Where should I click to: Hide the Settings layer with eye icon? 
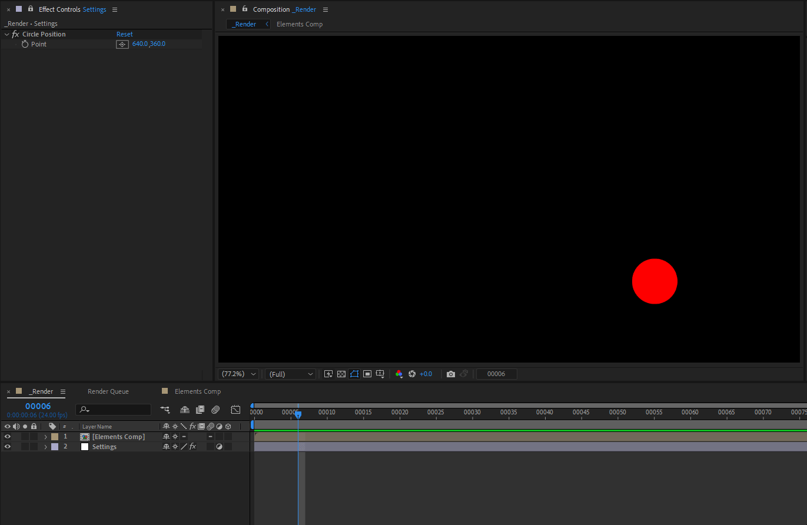8,447
